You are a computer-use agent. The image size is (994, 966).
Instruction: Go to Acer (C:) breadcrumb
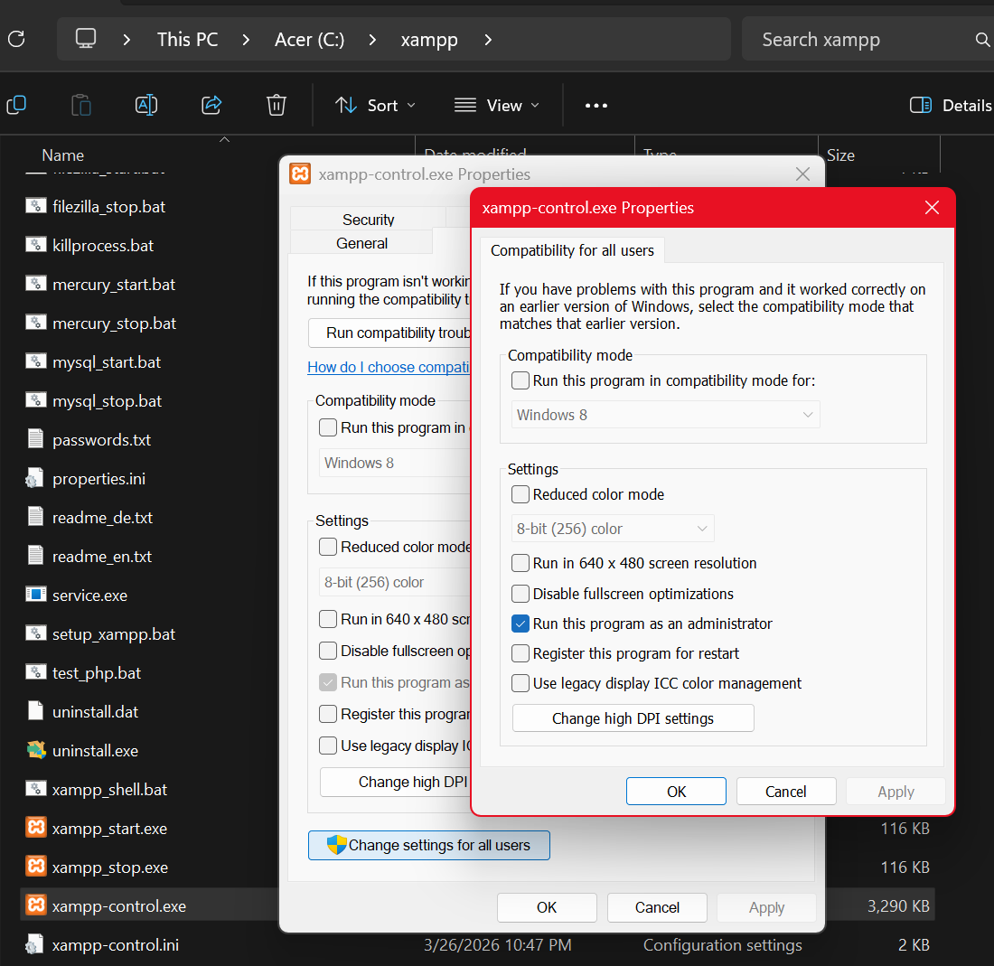point(309,39)
